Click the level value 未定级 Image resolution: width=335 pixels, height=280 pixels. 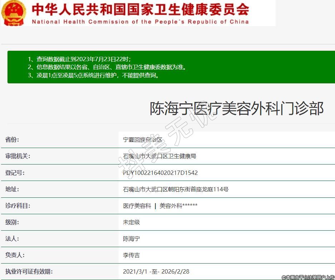click(x=131, y=222)
